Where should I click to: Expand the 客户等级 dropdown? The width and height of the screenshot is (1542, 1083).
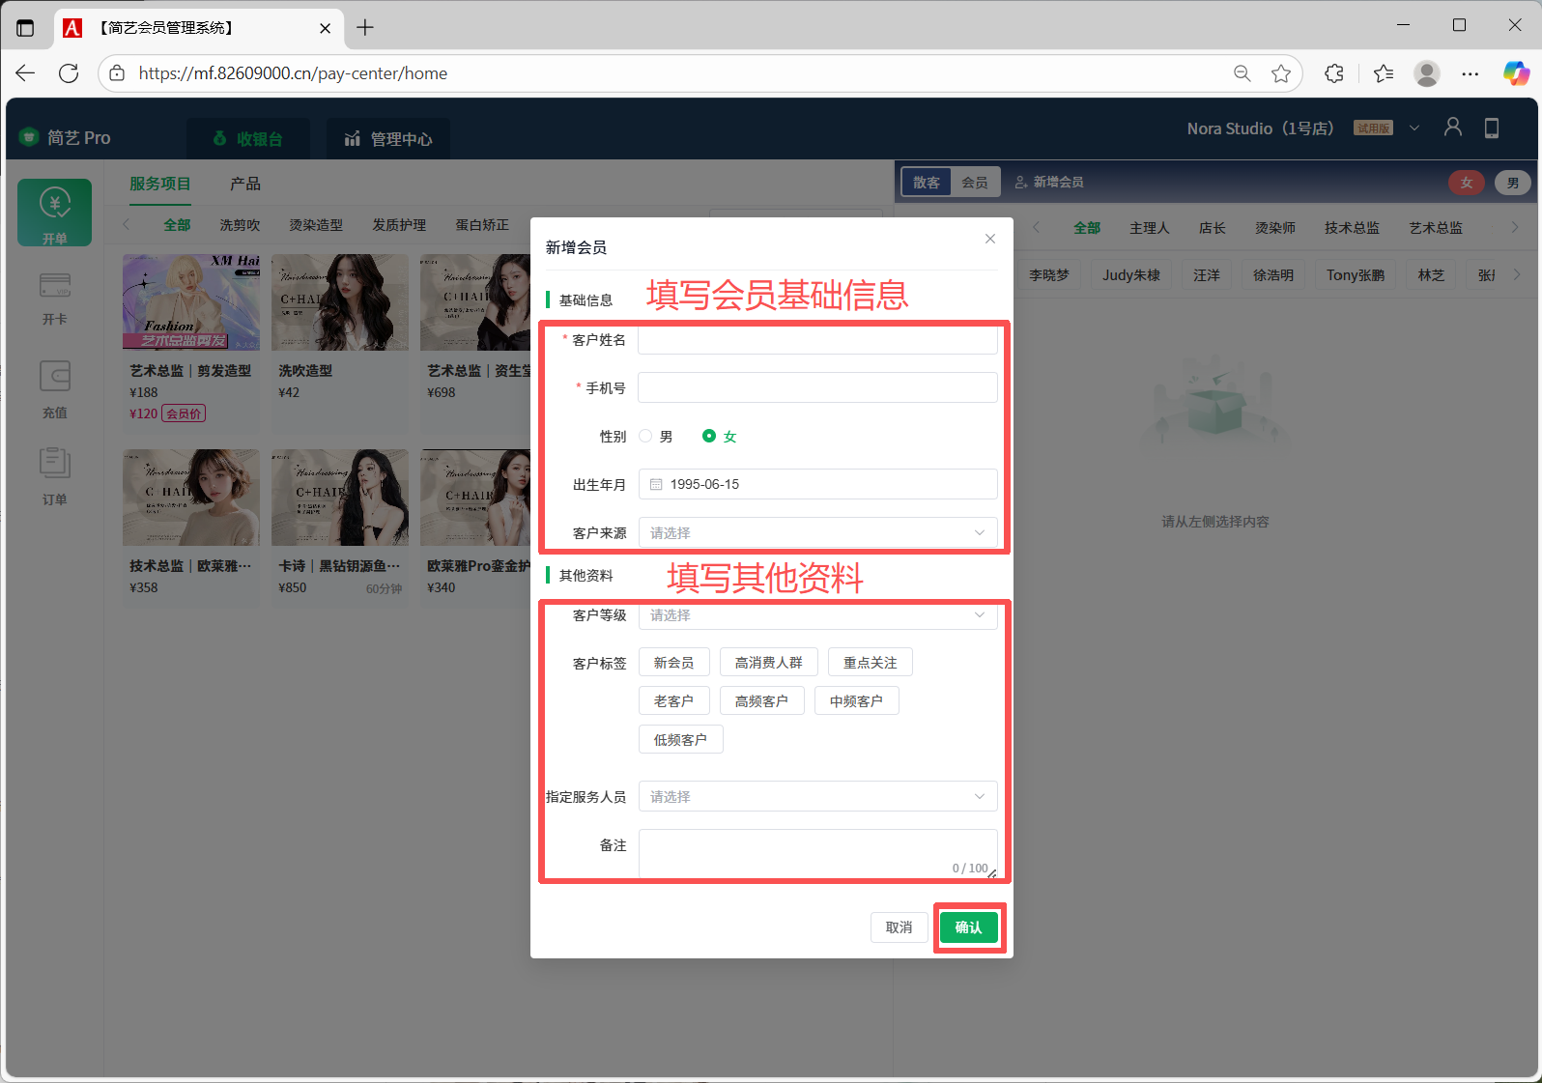pos(817,615)
